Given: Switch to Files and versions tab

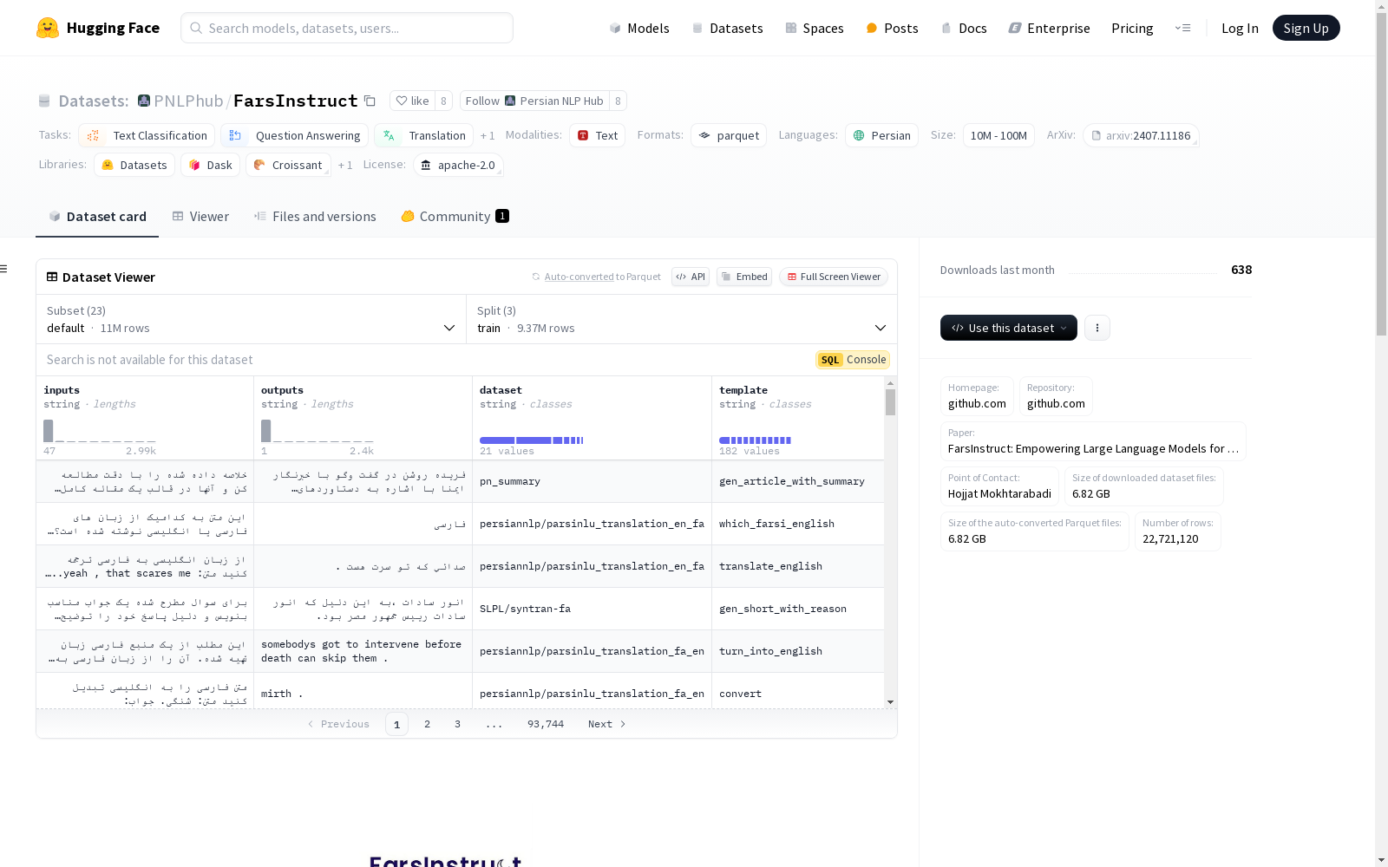Looking at the screenshot, I should [315, 217].
